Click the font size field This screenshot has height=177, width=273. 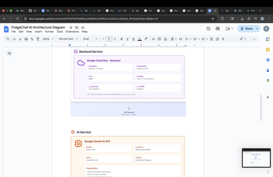click(109, 39)
